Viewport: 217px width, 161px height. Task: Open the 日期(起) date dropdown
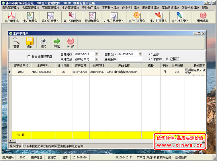[x=97, y=54]
